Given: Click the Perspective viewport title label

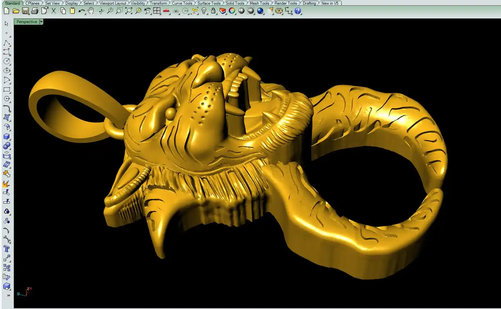Looking at the screenshot, I should tap(27, 22).
